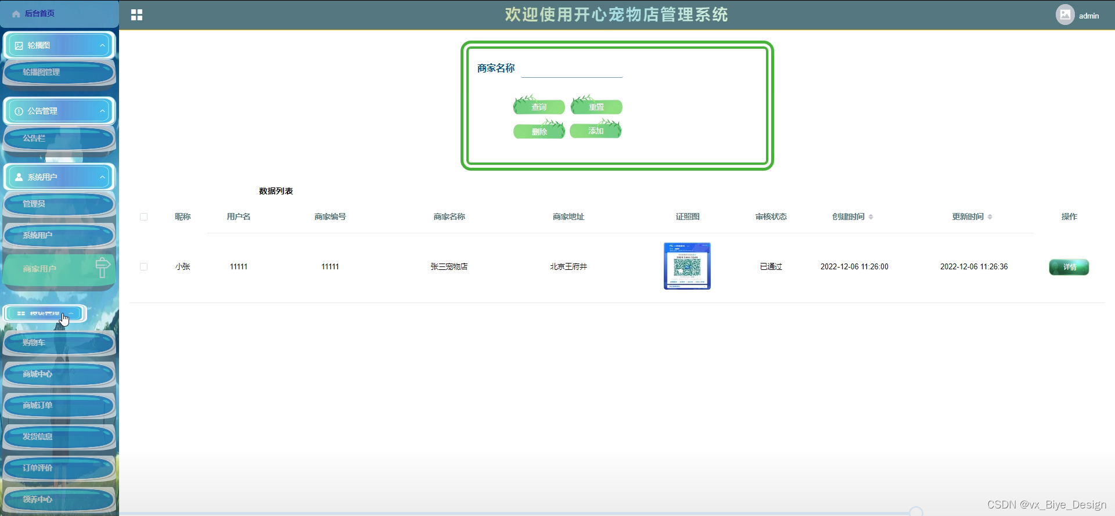Click the 查询 search button
The width and height of the screenshot is (1115, 516).
point(539,107)
